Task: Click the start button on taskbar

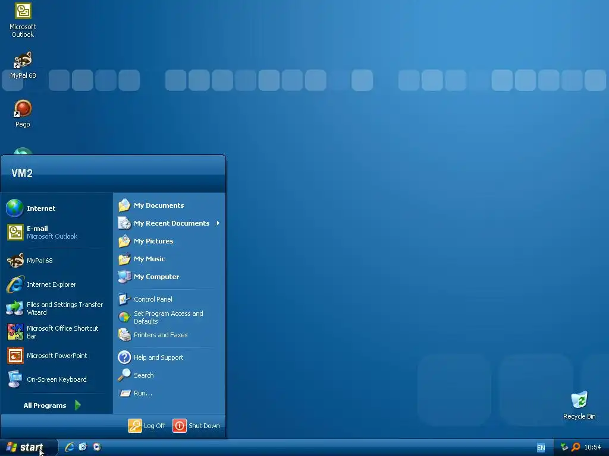Action: click(29, 448)
